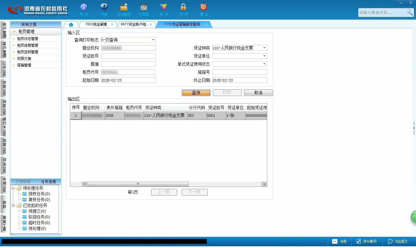Open the 所有交易 header tab

point(29,25)
